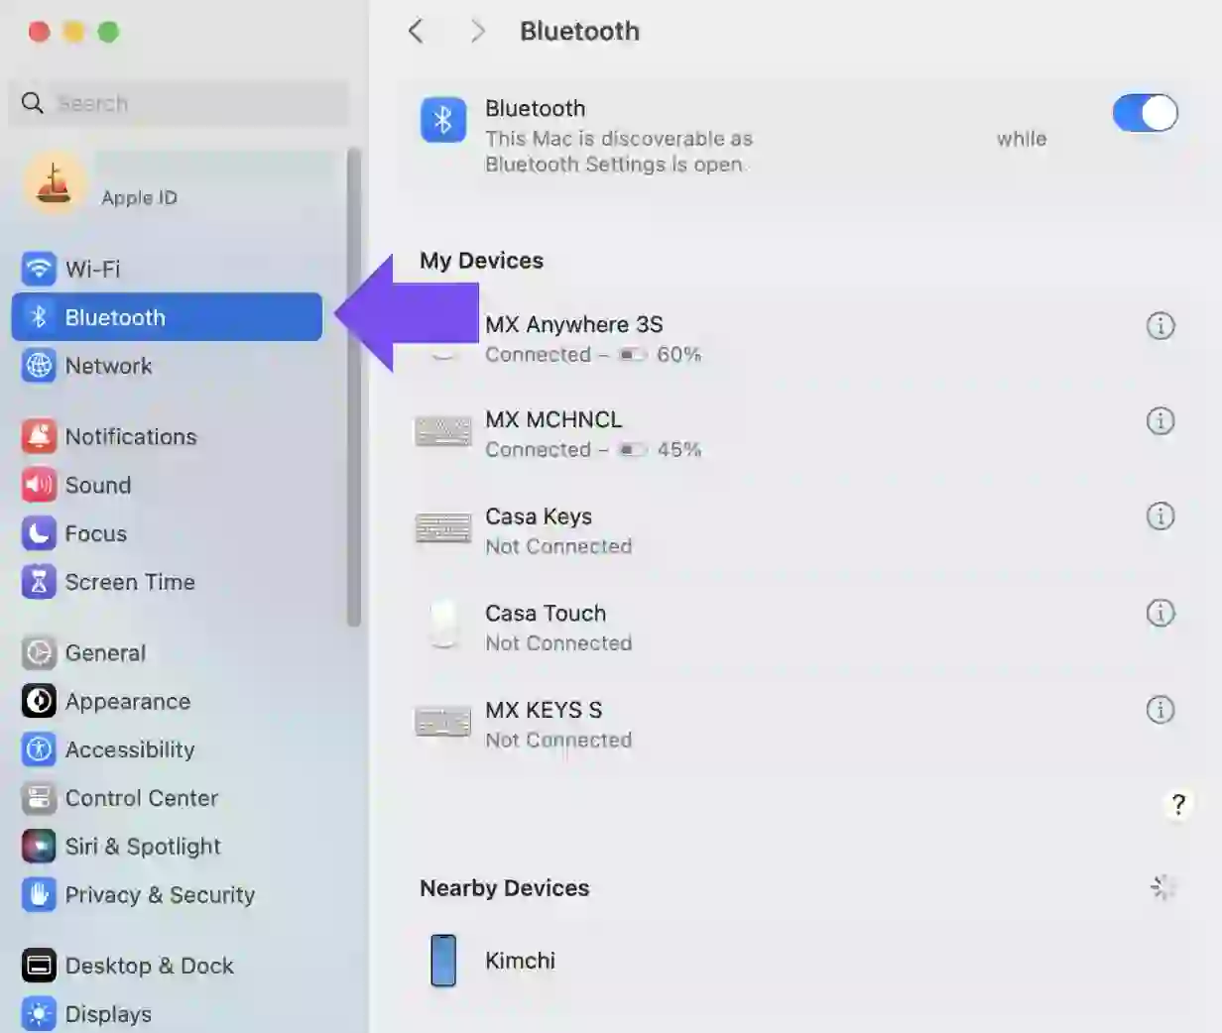This screenshot has height=1033, width=1222.
Task: Select Network label in the sidebar
Action: click(108, 366)
